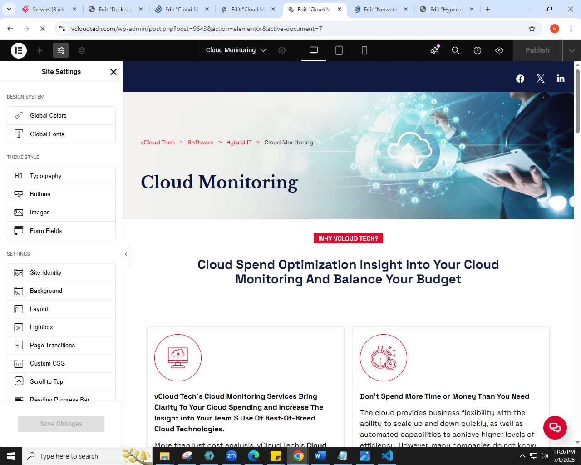
Task: Open Images theme style
Action: point(61,213)
